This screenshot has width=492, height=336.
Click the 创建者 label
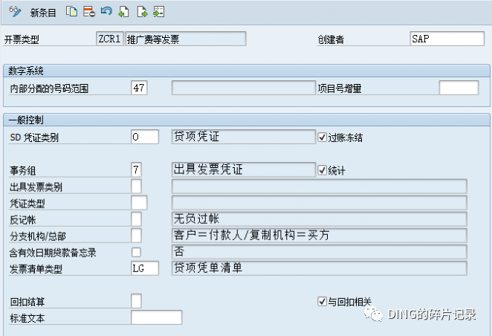coord(331,39)
